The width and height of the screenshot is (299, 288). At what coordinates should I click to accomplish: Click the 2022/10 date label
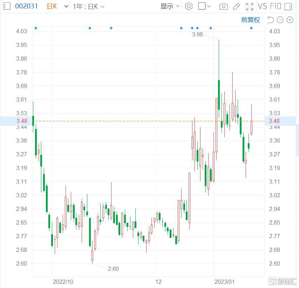point(63,282)
